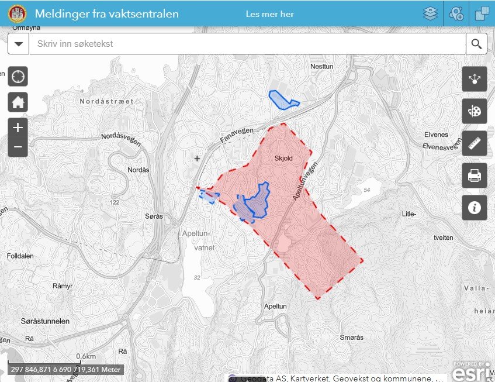Open the layer list panel
This screenshot has width=495, height=382.
(430, 13)
